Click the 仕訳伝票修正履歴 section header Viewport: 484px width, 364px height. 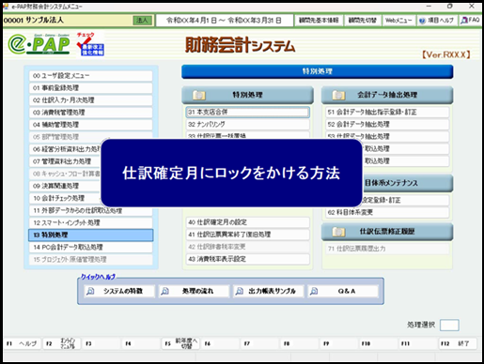[x=387, y=232]
